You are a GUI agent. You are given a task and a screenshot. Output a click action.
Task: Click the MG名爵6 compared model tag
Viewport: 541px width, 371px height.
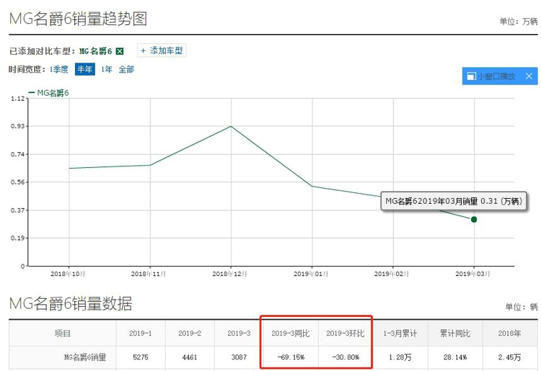(94, 51)
